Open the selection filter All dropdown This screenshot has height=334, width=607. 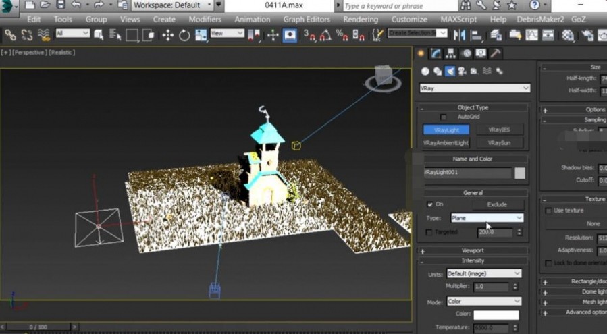(72, 34)
